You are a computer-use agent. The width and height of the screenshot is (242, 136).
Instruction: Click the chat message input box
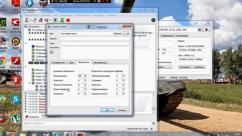click(87, 123)
